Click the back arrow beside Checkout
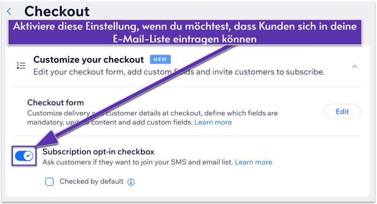 click(9, 11)
